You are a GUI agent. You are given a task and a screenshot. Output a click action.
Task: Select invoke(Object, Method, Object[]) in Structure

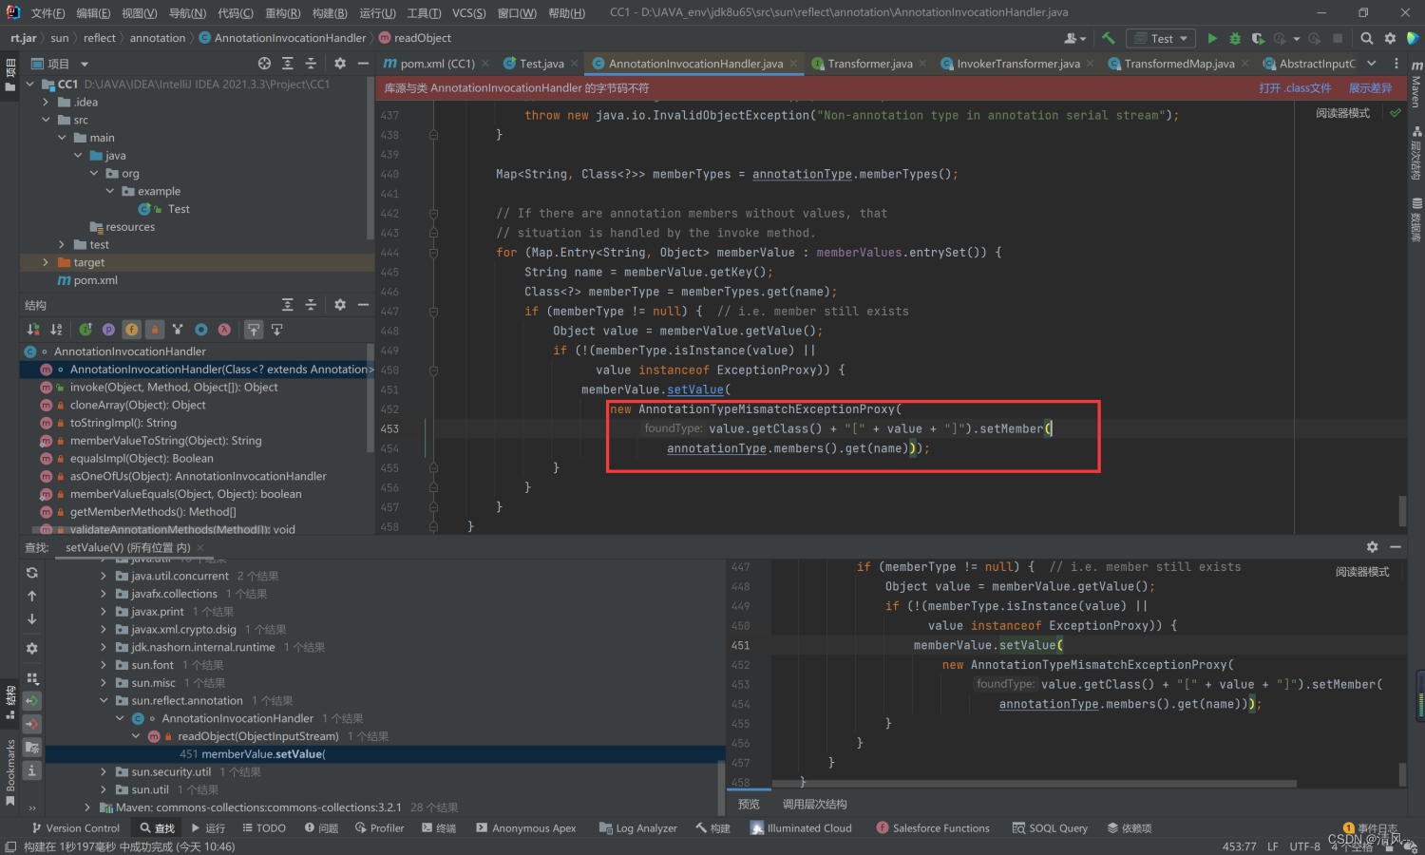click(173, 388)
